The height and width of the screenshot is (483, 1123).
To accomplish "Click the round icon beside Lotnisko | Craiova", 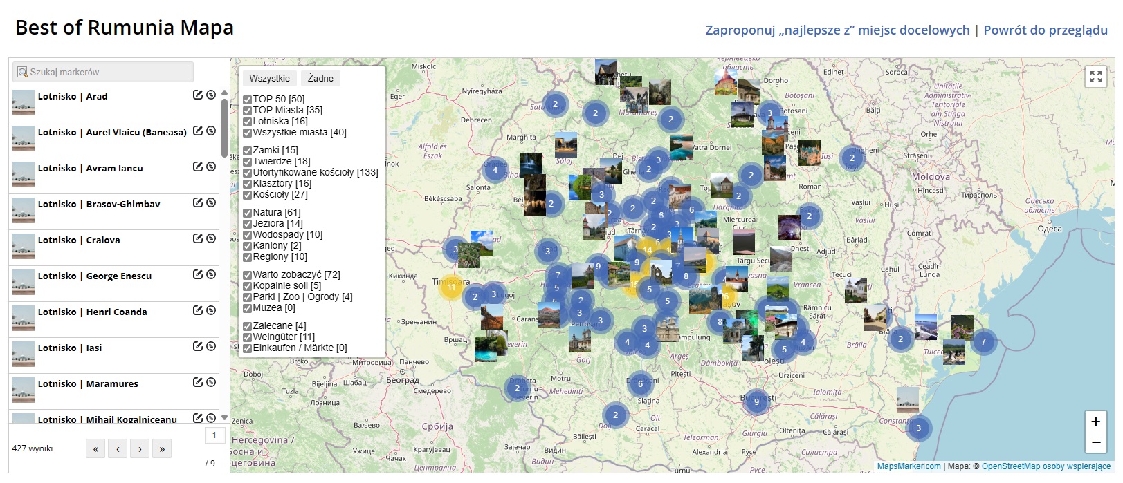I will [211, 238].
